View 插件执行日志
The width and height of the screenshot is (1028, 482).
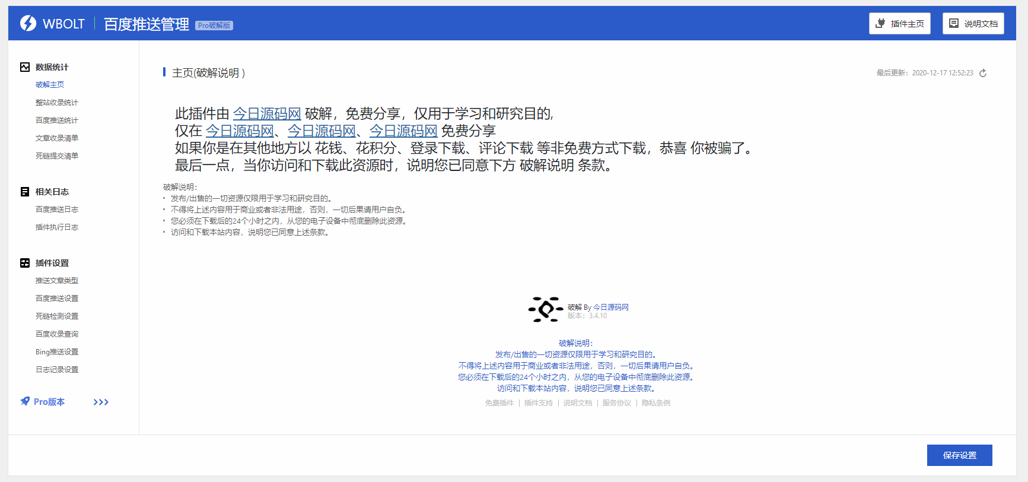[57, 227]
